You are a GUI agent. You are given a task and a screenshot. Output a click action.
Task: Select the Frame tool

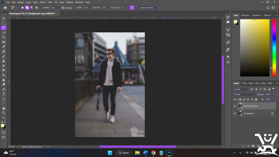click(x=4, y=42)
